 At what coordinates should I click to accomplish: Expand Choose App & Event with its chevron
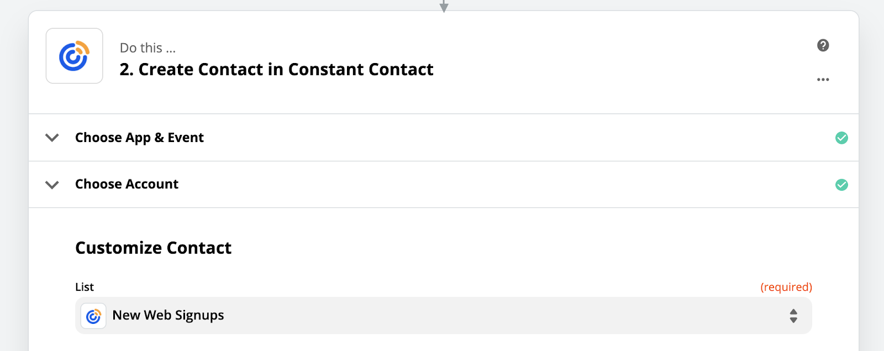pyautogui.click(x=52, y=138)
